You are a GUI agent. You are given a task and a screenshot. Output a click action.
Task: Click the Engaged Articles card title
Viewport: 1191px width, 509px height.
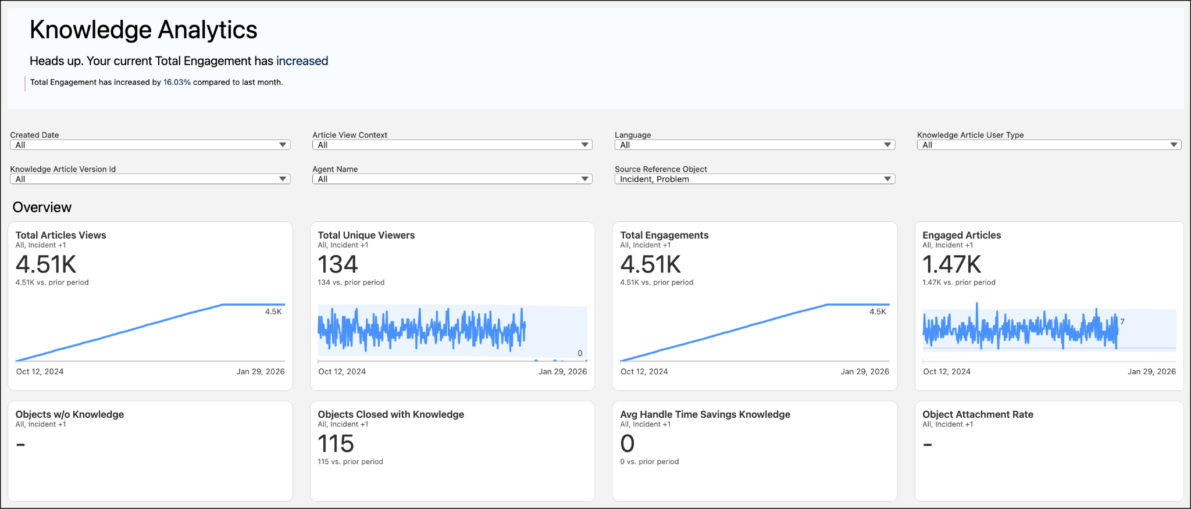pyautogui.click(x=962, y=235)
